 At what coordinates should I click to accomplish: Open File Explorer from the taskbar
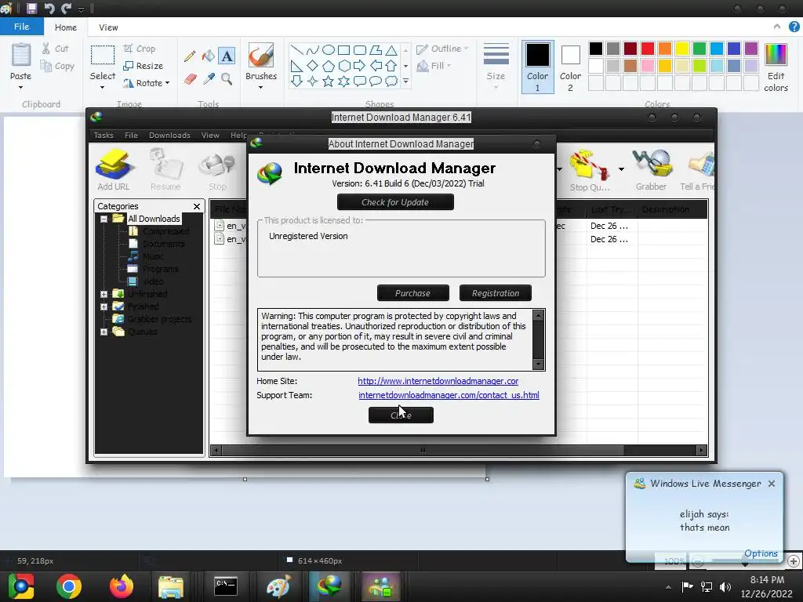click(170, 586)
